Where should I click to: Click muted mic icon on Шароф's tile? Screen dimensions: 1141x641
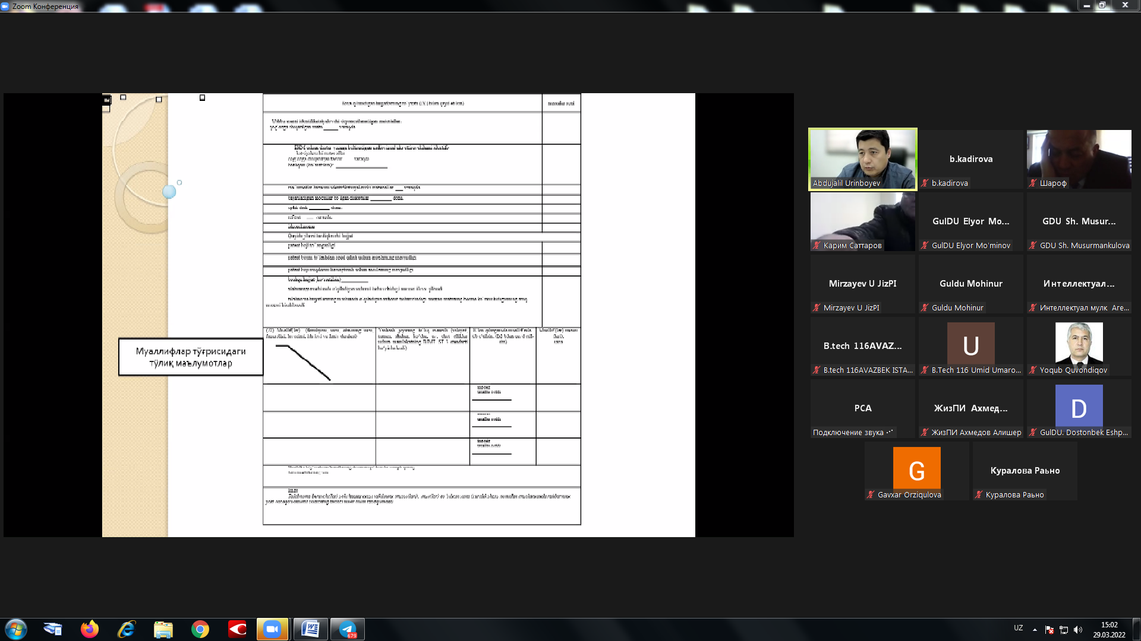[1033, 183]
